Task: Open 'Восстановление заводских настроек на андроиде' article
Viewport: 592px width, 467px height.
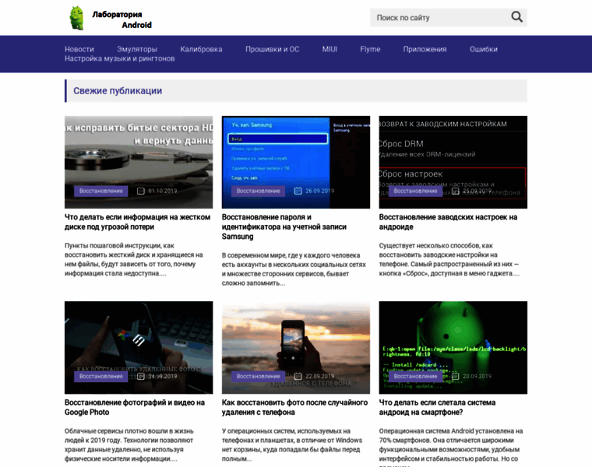Action: coord(448,222)
